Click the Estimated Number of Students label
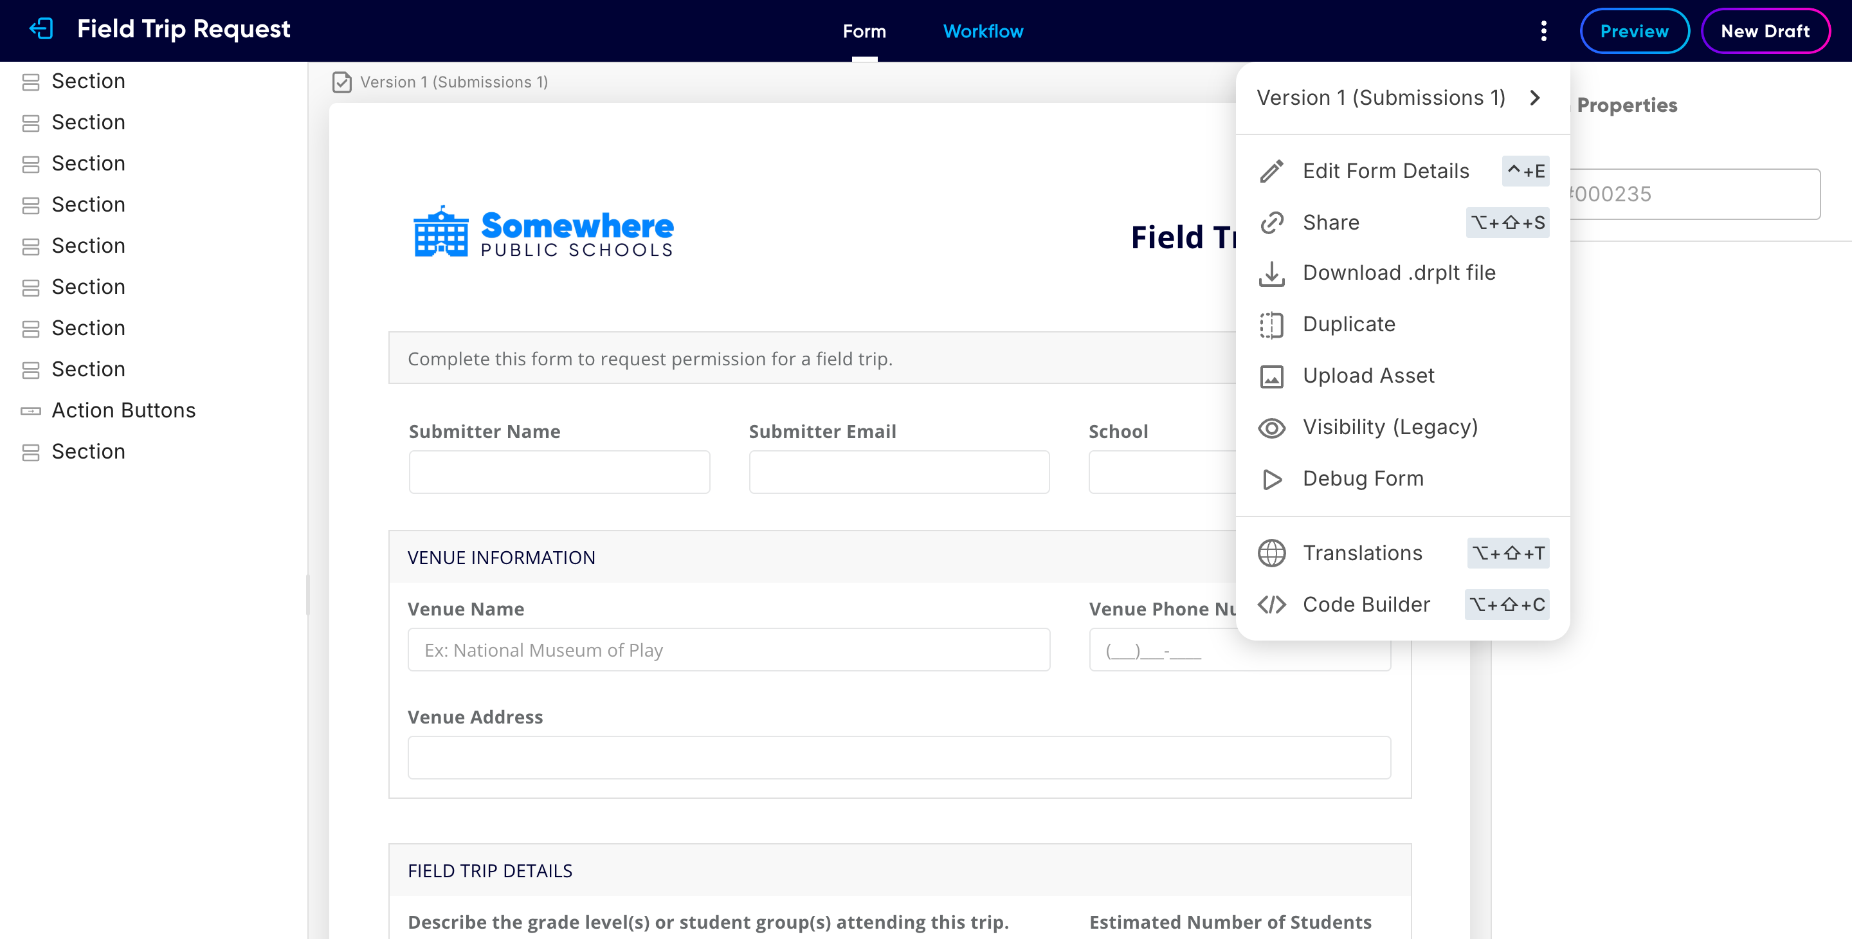The width and height of the screenshot is (1852, 939). click(1230, 922)
